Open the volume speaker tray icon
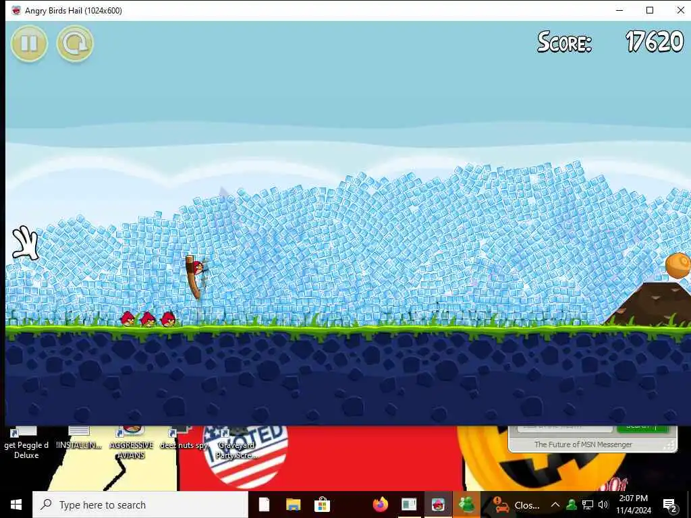691x518 pixels. pyautogui.click(x=603, y=505)
